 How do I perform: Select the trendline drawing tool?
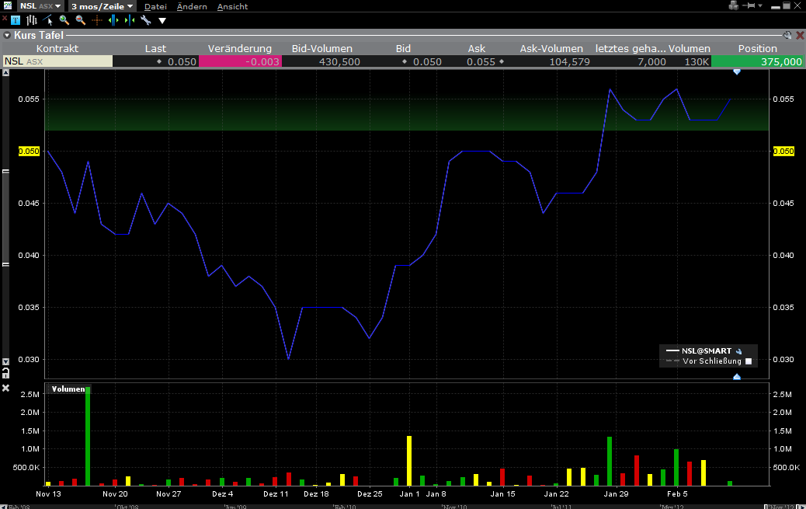tap(48, 20)
